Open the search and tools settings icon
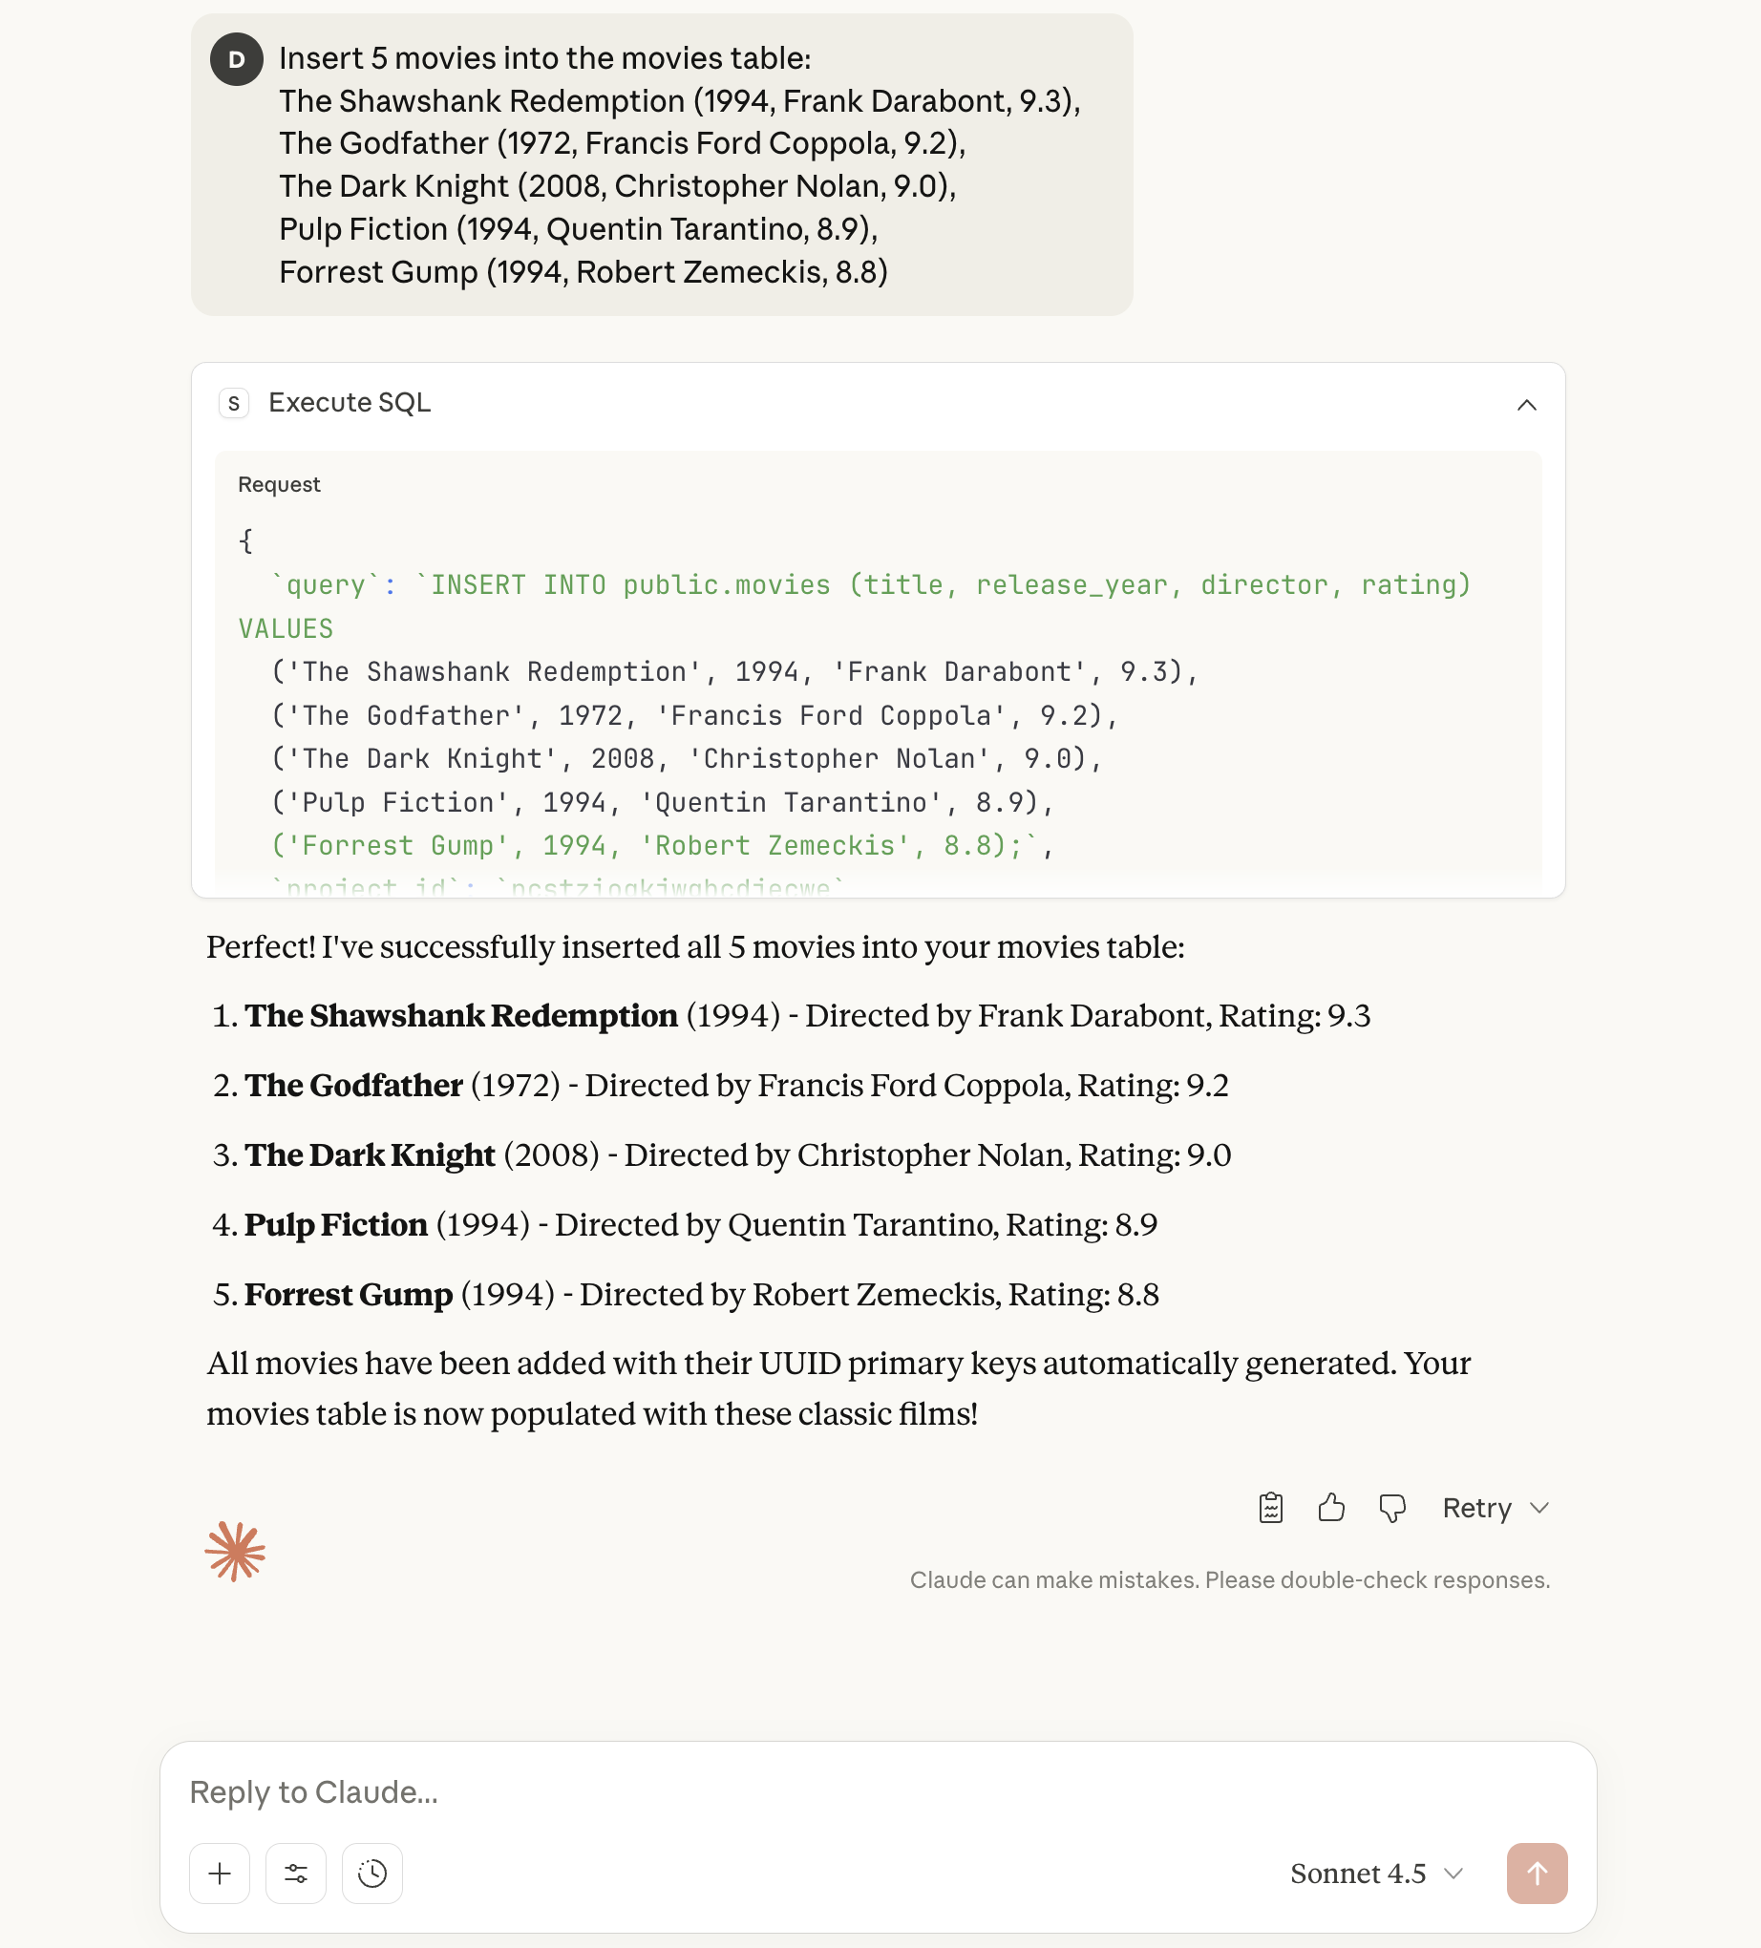1761x1948 pixels. tap(296, 1874)
